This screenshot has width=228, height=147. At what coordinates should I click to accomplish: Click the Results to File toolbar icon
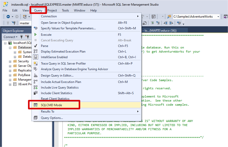pos(145,23)
